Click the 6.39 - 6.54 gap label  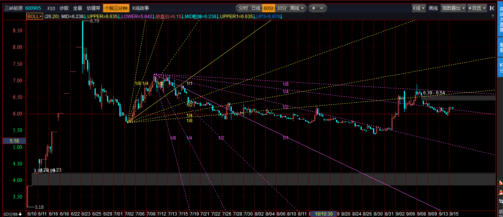[434, 93]
